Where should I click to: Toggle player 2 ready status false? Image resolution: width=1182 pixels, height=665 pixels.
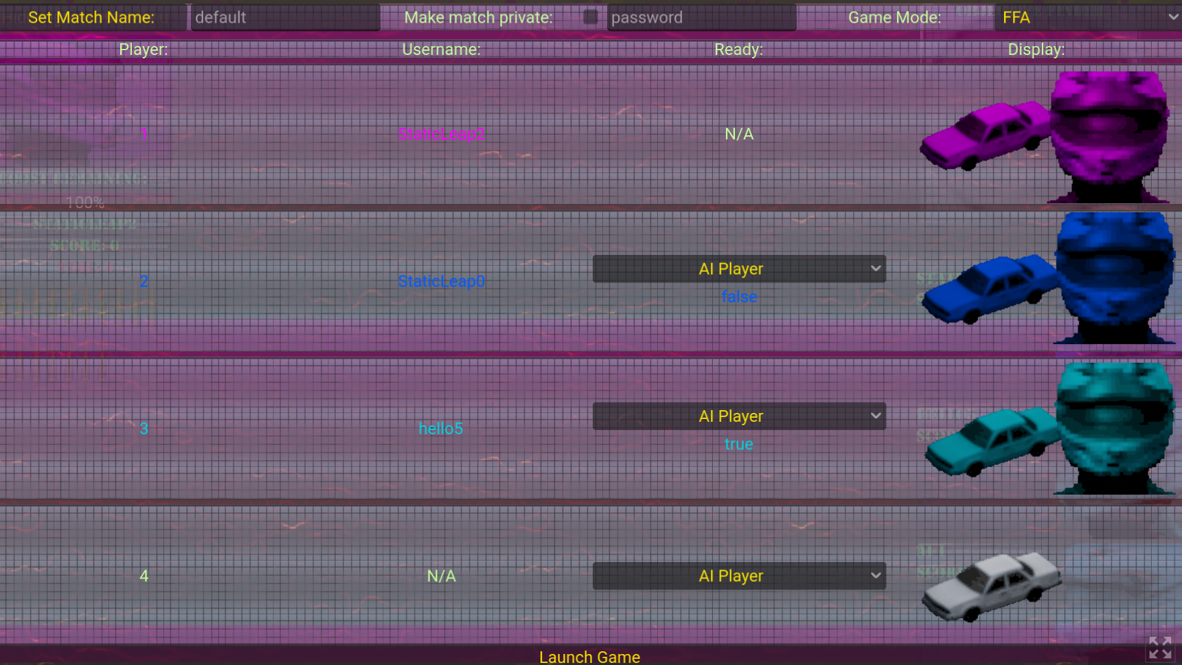pyautogui.click(x=739, y=297)
